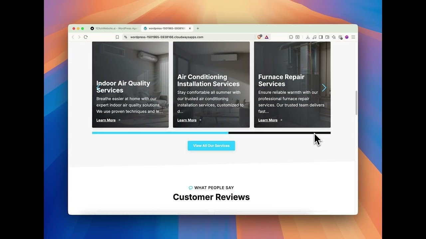Open the Brave downloads icon

pyautogui.click(x=308, y=37)
